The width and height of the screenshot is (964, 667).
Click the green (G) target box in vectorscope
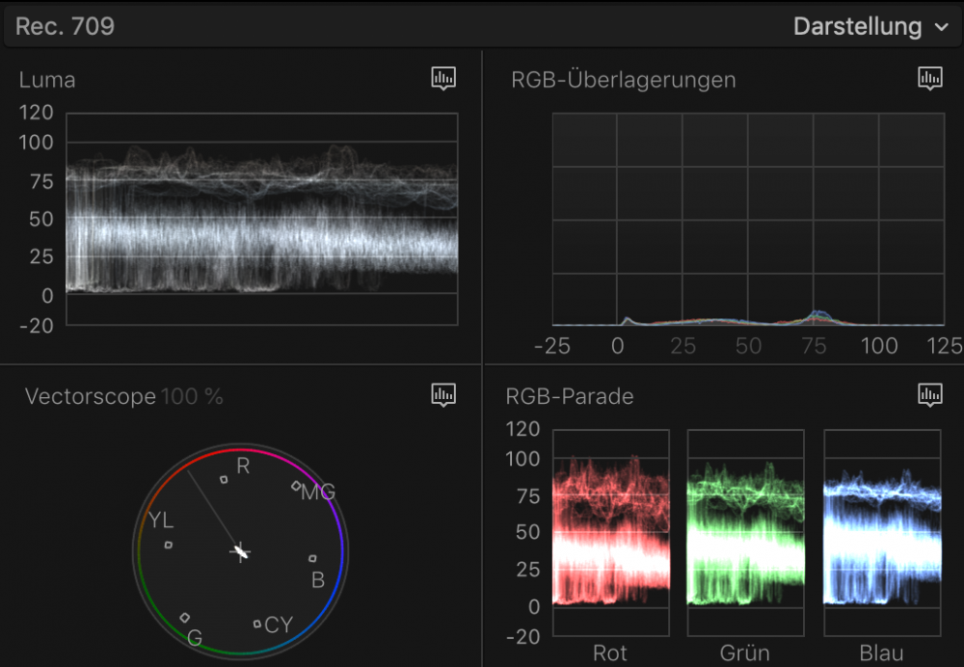[185, 618]
